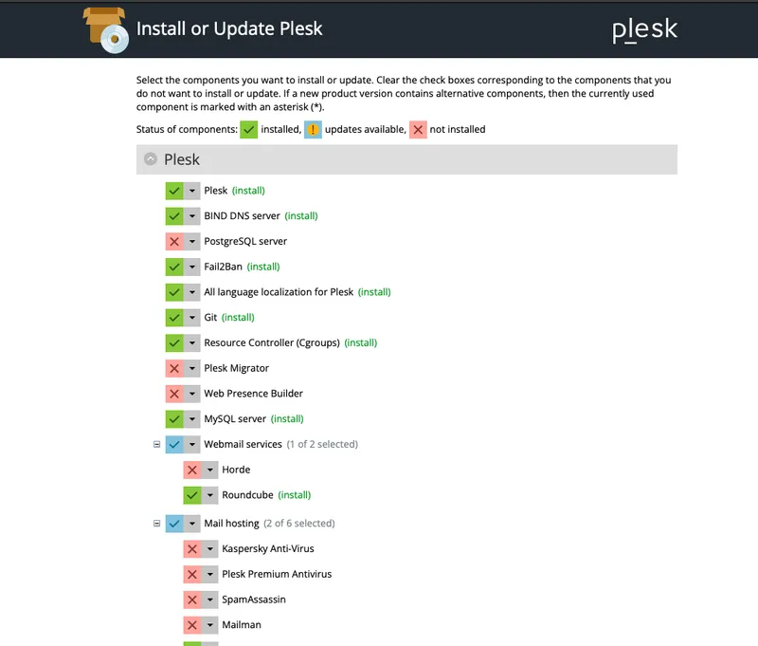The height and width of the screenshot is (646, 758).
Task: Enable the Plesk Migrator component
Action: (174, 368)
